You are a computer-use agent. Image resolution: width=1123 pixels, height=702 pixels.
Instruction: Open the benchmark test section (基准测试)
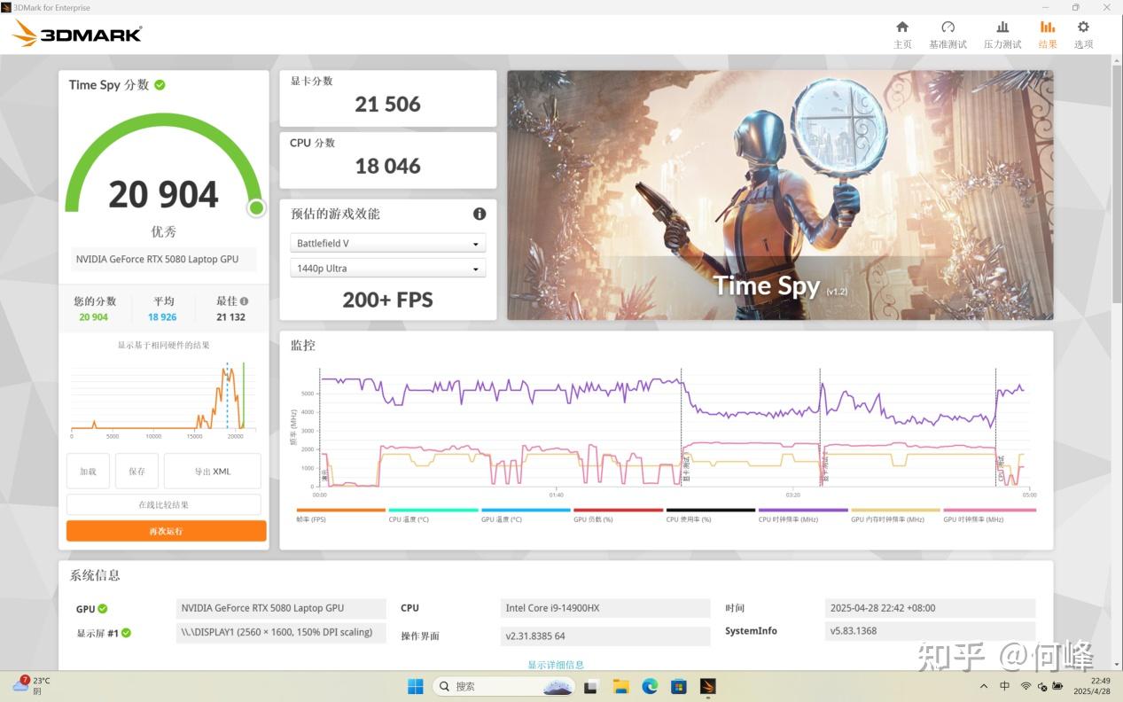(948, 34)
